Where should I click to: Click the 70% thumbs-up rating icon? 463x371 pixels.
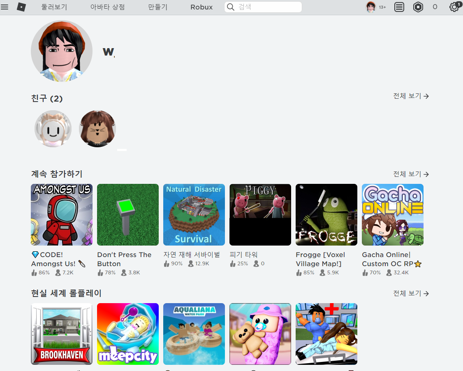(365, 273)
